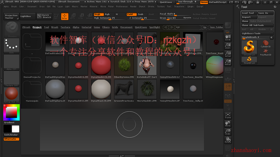The width and height of the screenshot is (280, 157).
Task: Click the Save As button
Action: [x=266, y=13]
